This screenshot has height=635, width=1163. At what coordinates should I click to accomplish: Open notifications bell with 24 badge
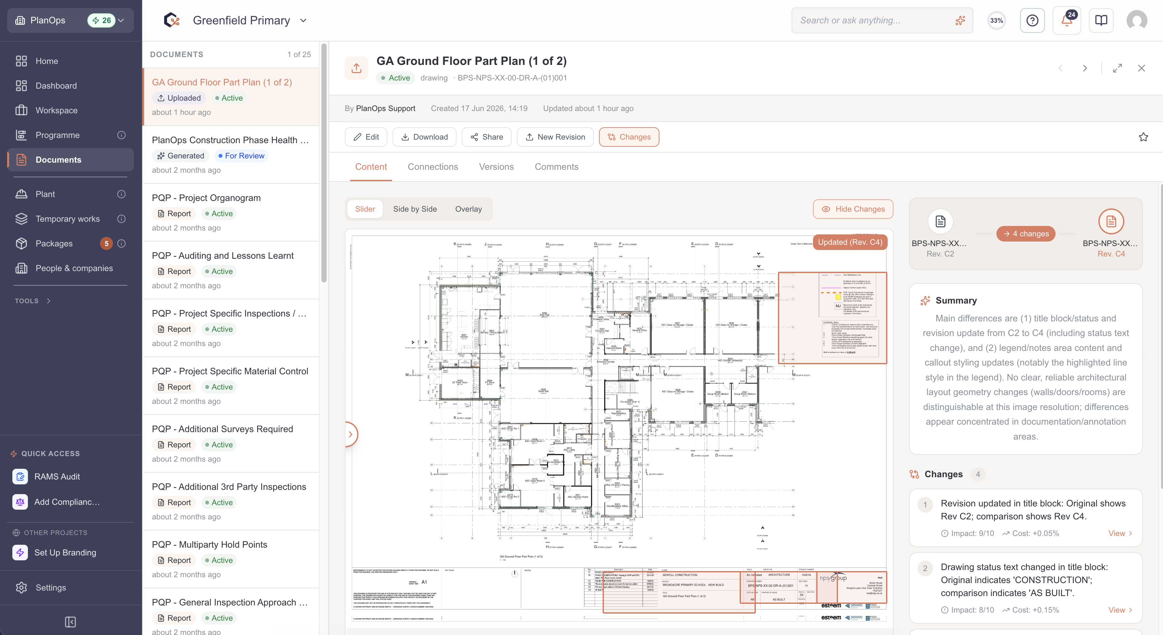[x=1067, y=20]
